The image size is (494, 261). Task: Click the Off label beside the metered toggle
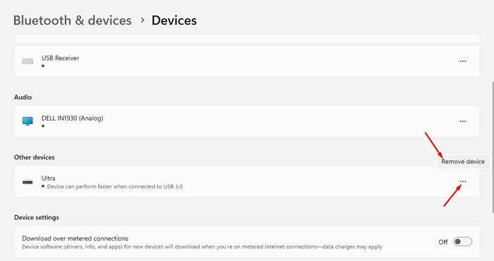coord(443,242)
